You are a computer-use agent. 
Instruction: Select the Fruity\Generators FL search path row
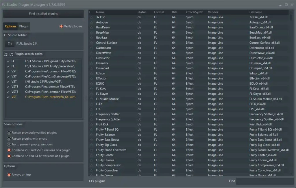click(x=43, y=66)
